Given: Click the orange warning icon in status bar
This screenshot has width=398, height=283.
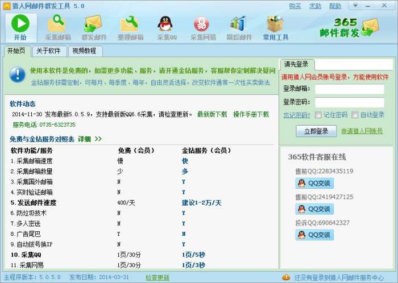Looking at the screenshot, I should point(286,277).
